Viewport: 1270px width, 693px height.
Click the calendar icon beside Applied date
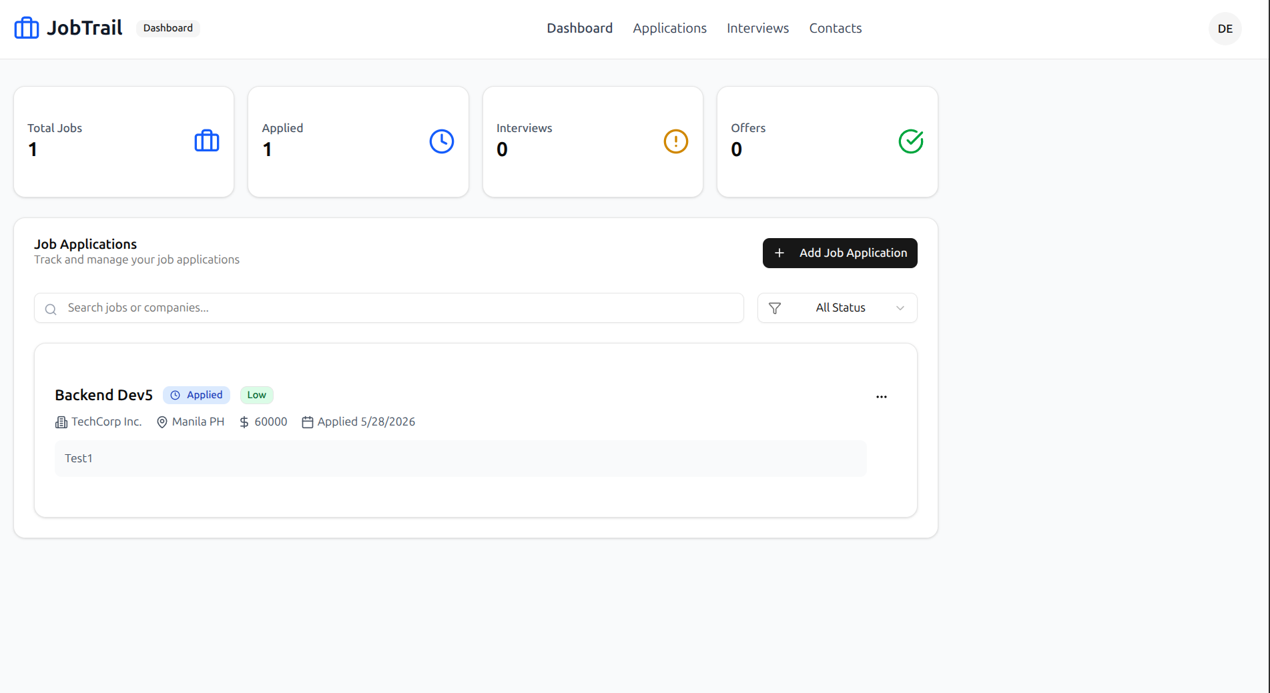pos(308,422)
